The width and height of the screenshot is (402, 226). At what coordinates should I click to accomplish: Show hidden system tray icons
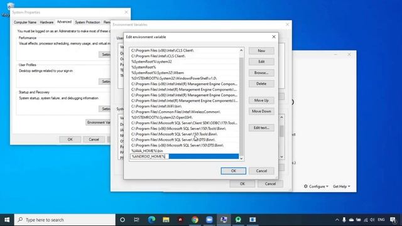[337, 220]
